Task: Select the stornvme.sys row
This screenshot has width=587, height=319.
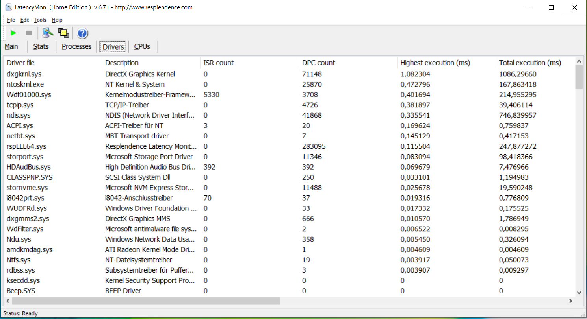Action: pos(290,188)
